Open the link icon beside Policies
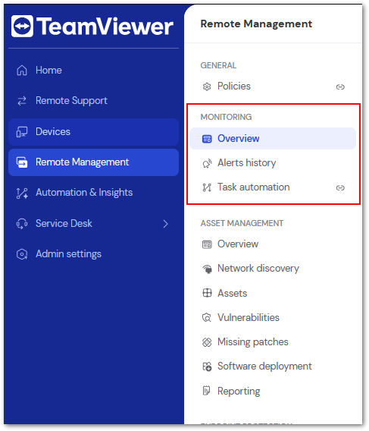The height and width of the screenshot is (431, 369). pos(340,87)
